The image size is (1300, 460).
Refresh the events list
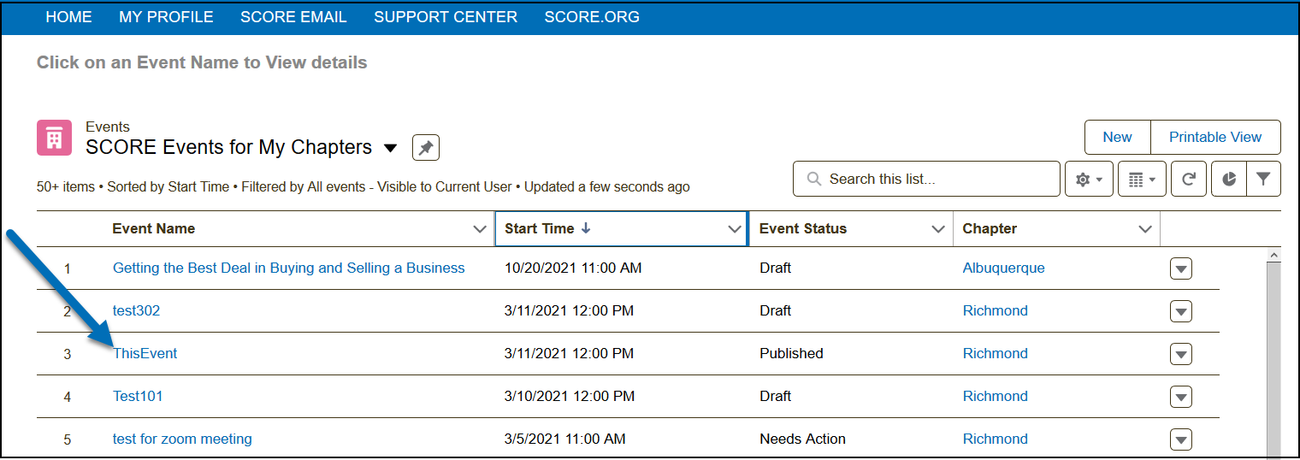[1188, 180]
